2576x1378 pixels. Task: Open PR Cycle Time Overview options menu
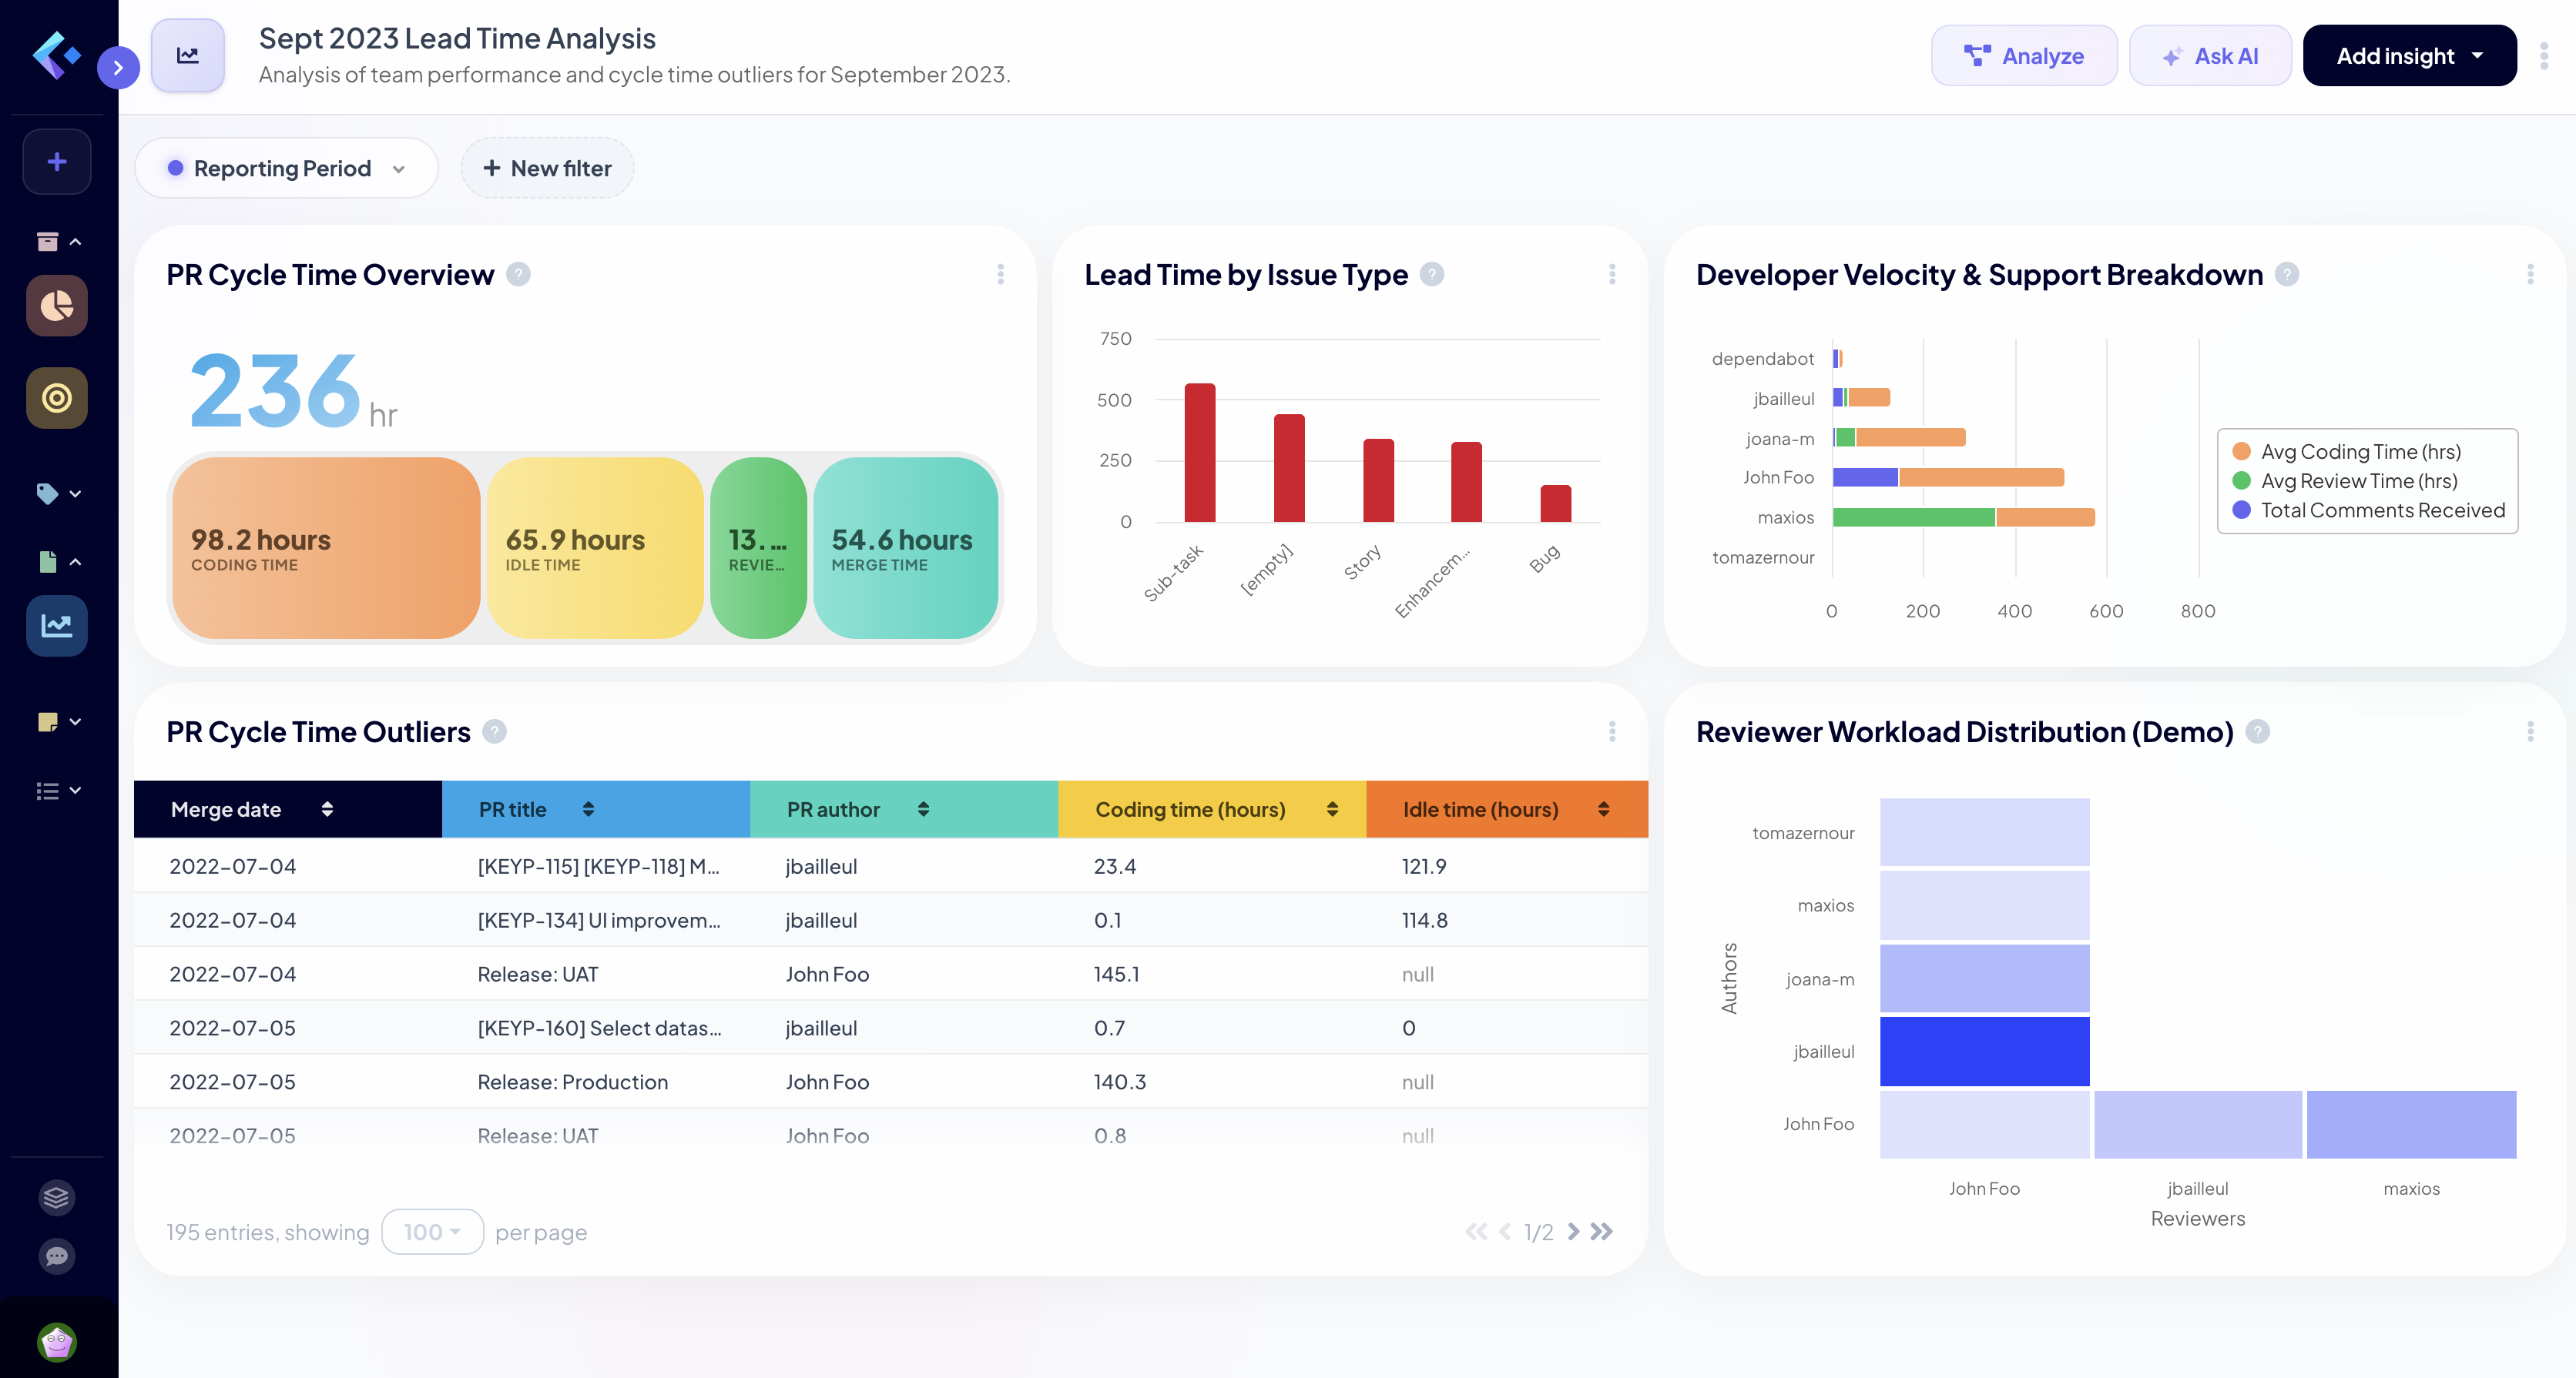pos(1000,274)
